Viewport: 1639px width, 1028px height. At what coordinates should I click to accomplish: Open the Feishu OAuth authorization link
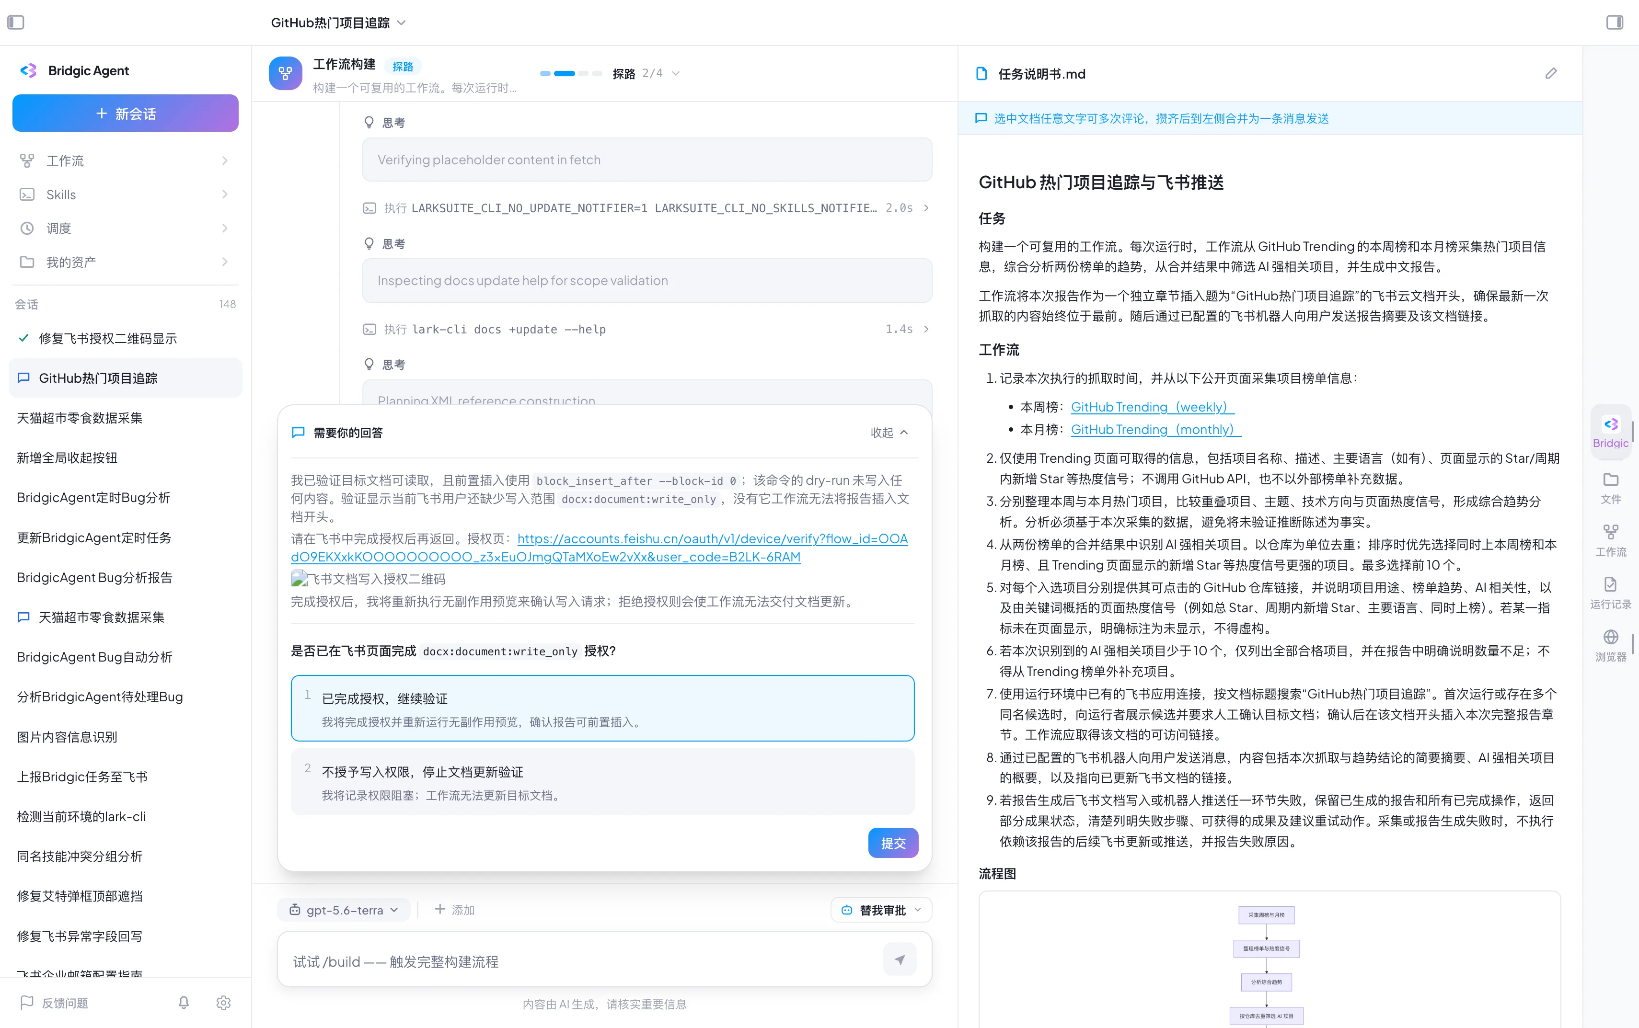(599, 548)
